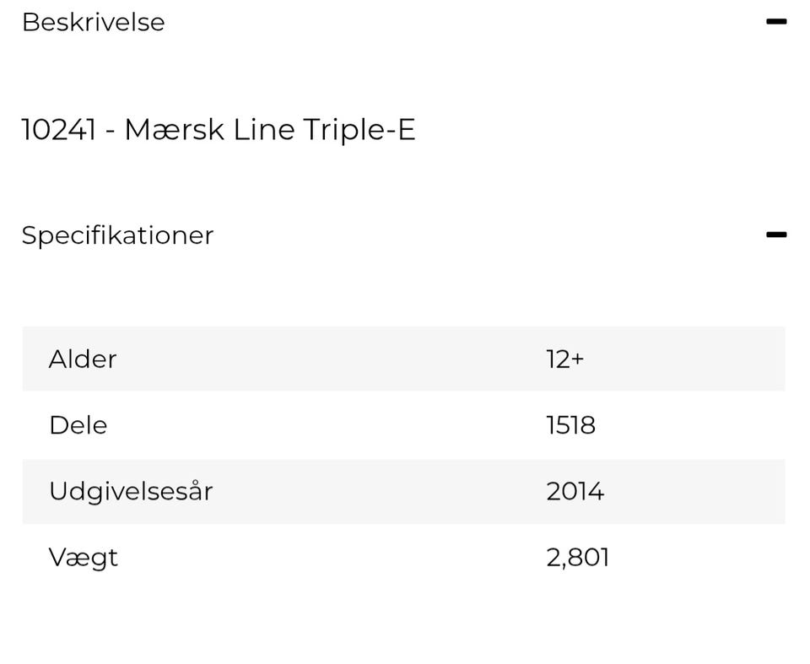810x664 pixels.
Task: Click the 12+ age value
Action: click(x=564, y=359)
